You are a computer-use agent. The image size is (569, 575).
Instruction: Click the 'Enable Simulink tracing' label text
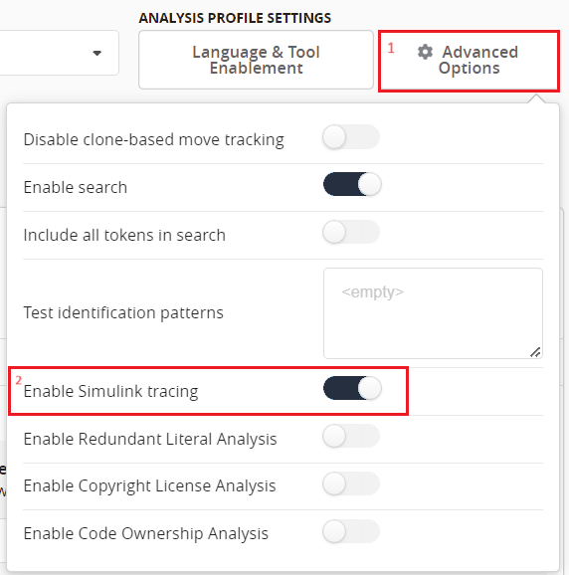[110, 391]
